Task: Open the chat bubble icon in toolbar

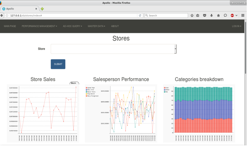Action: [x=225, y=15]
